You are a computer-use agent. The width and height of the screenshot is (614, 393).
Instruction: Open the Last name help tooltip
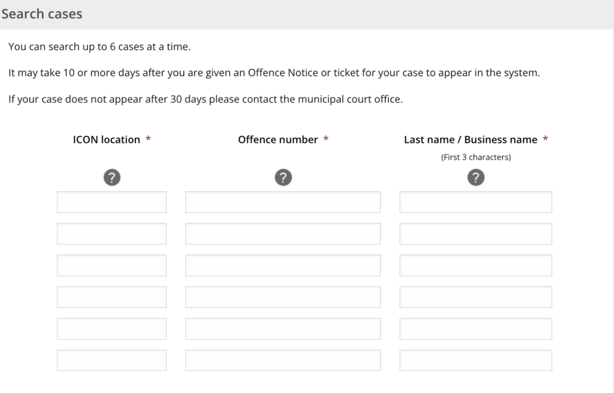click(475, 177)
